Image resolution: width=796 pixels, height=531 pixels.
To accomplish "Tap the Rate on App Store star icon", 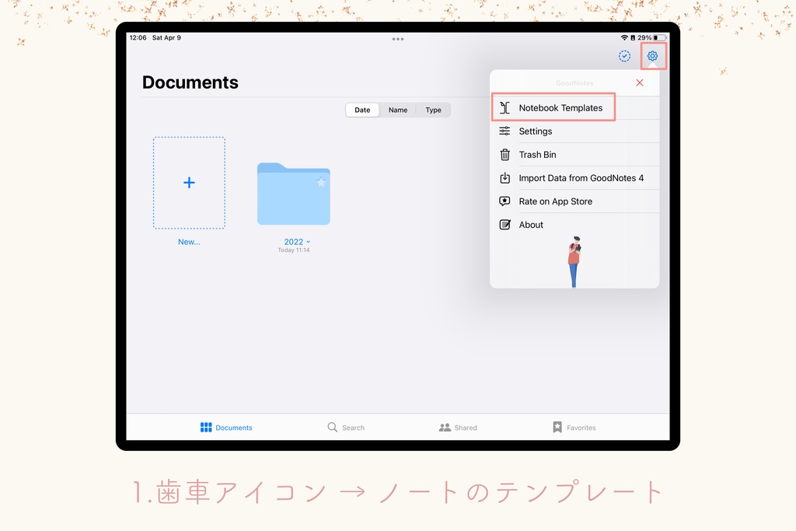I will click(506, 201).
